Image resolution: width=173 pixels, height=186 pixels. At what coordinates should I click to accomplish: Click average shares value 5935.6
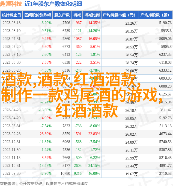coord(166,31)
